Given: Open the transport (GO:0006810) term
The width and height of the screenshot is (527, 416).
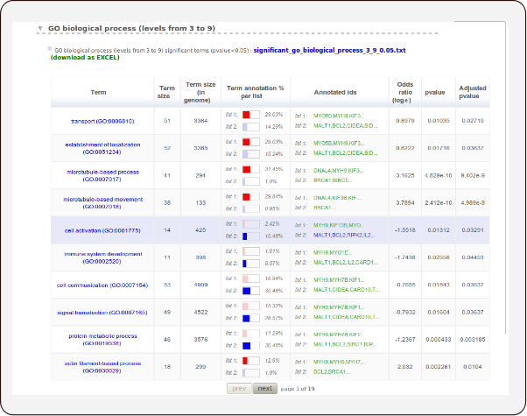Looking at the screenshot, I should tap(102, 120).
